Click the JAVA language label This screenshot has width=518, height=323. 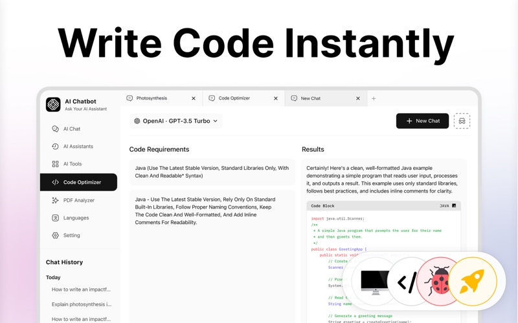coord(444,205)
